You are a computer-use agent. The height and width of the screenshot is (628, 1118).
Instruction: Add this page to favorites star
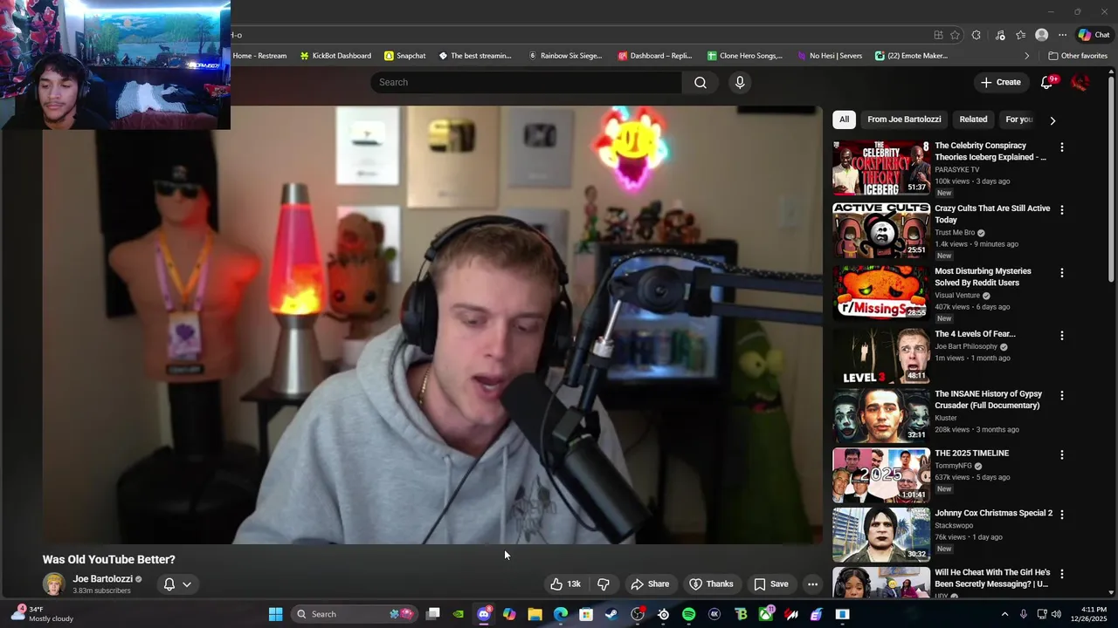coord(955,35)
